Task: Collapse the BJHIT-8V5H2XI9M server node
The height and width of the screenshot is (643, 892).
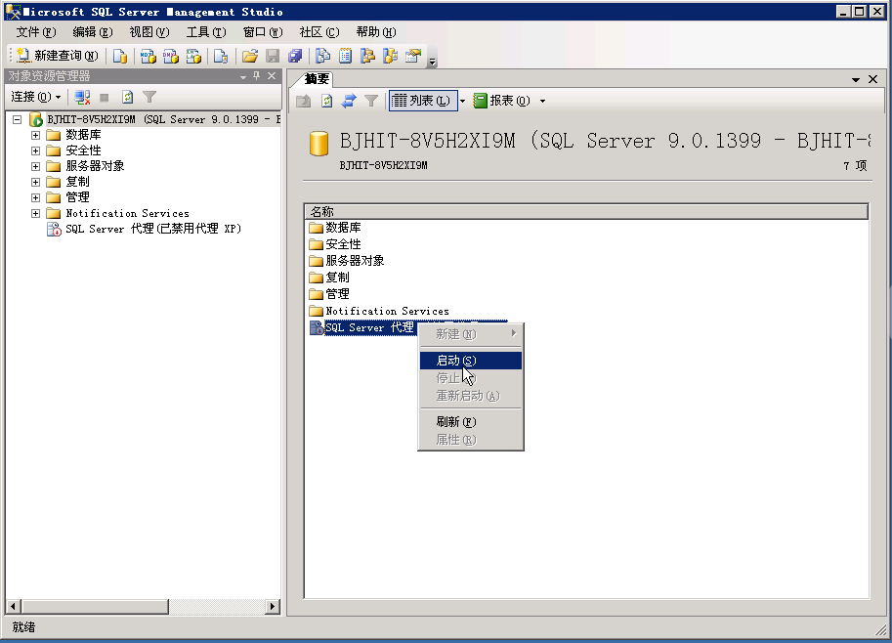Action: 17,119
